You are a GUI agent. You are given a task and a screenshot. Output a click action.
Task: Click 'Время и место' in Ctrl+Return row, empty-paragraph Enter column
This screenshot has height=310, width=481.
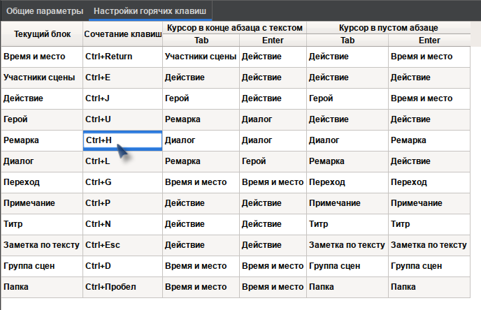click(x=429, y=57)
